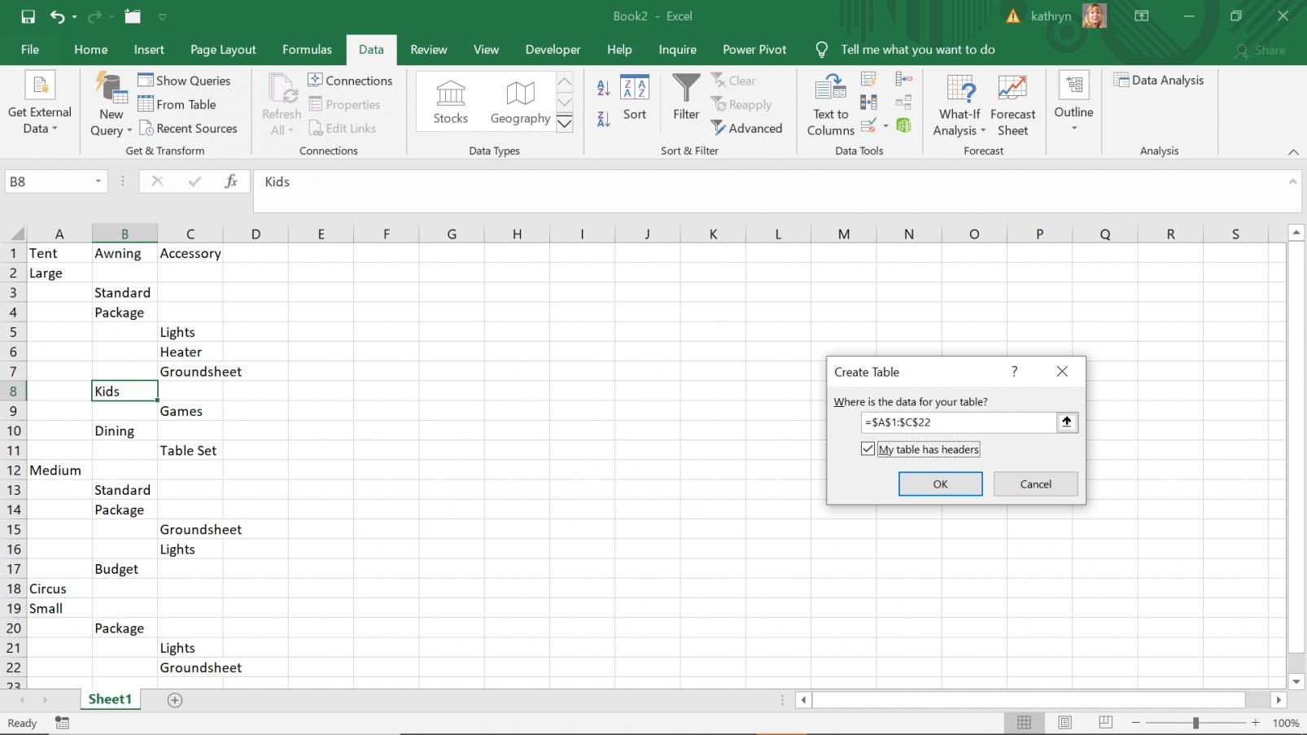Screen dimensions: 1307x735
Task: Switch to the Home tab
Action: tap(90, 50)
